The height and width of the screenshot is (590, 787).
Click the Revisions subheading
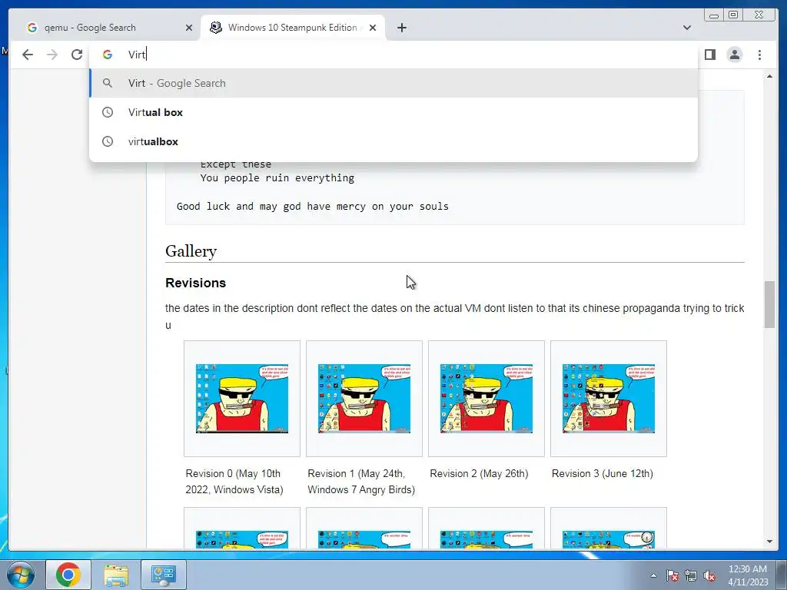195,283
